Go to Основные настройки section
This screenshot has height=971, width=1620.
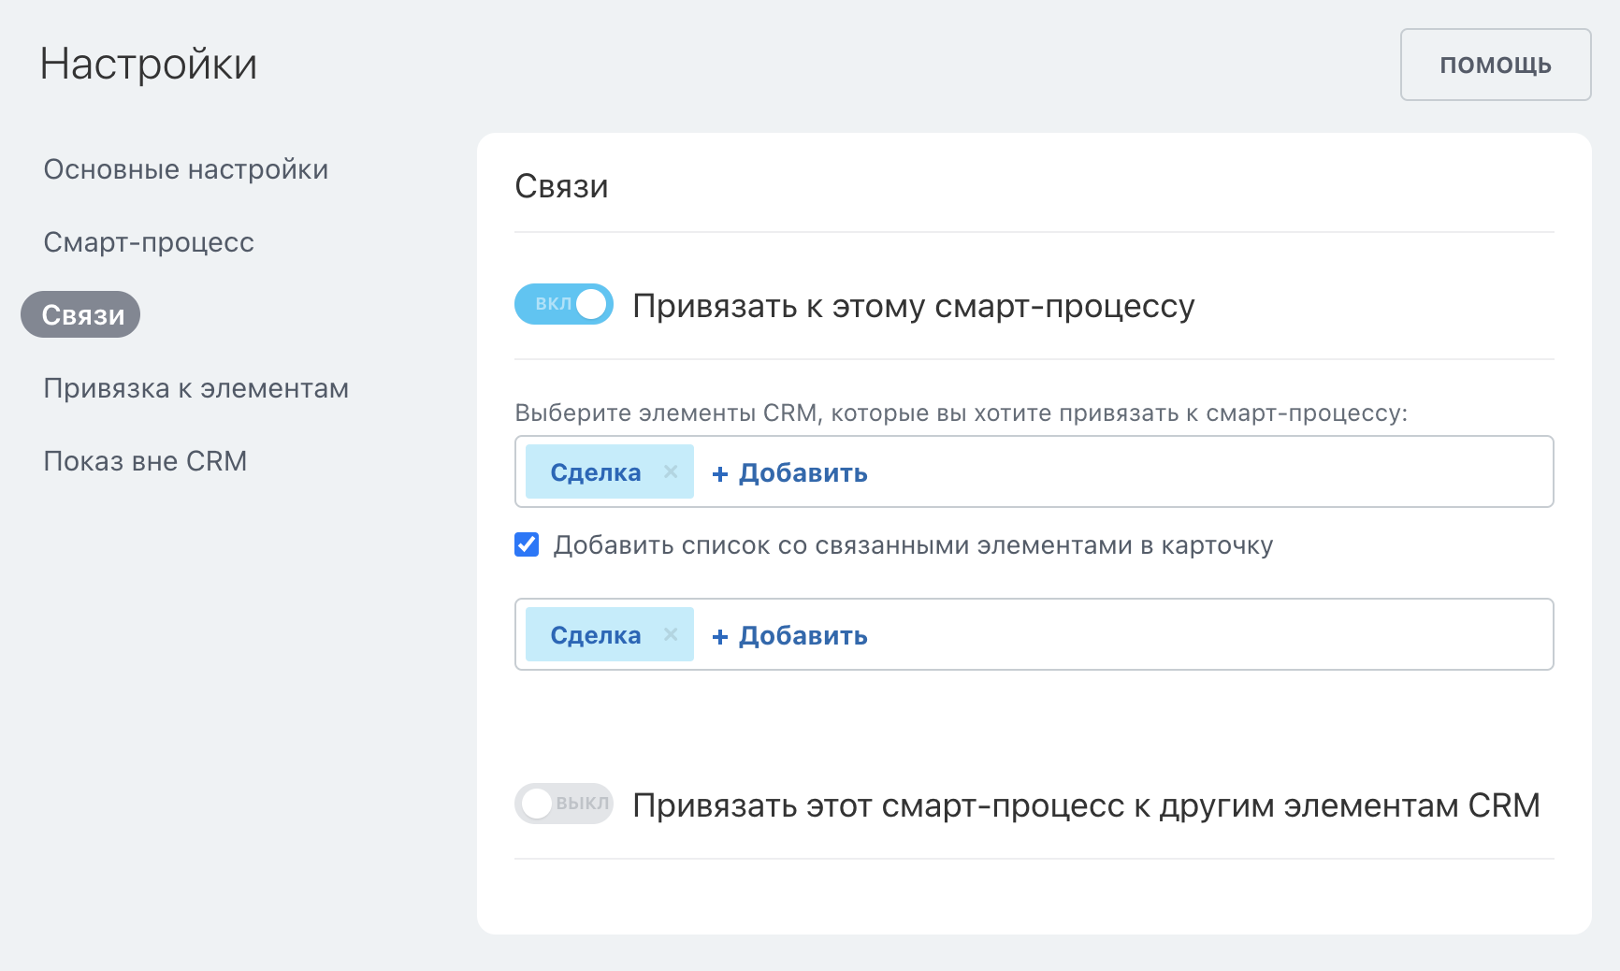point(186,169)
